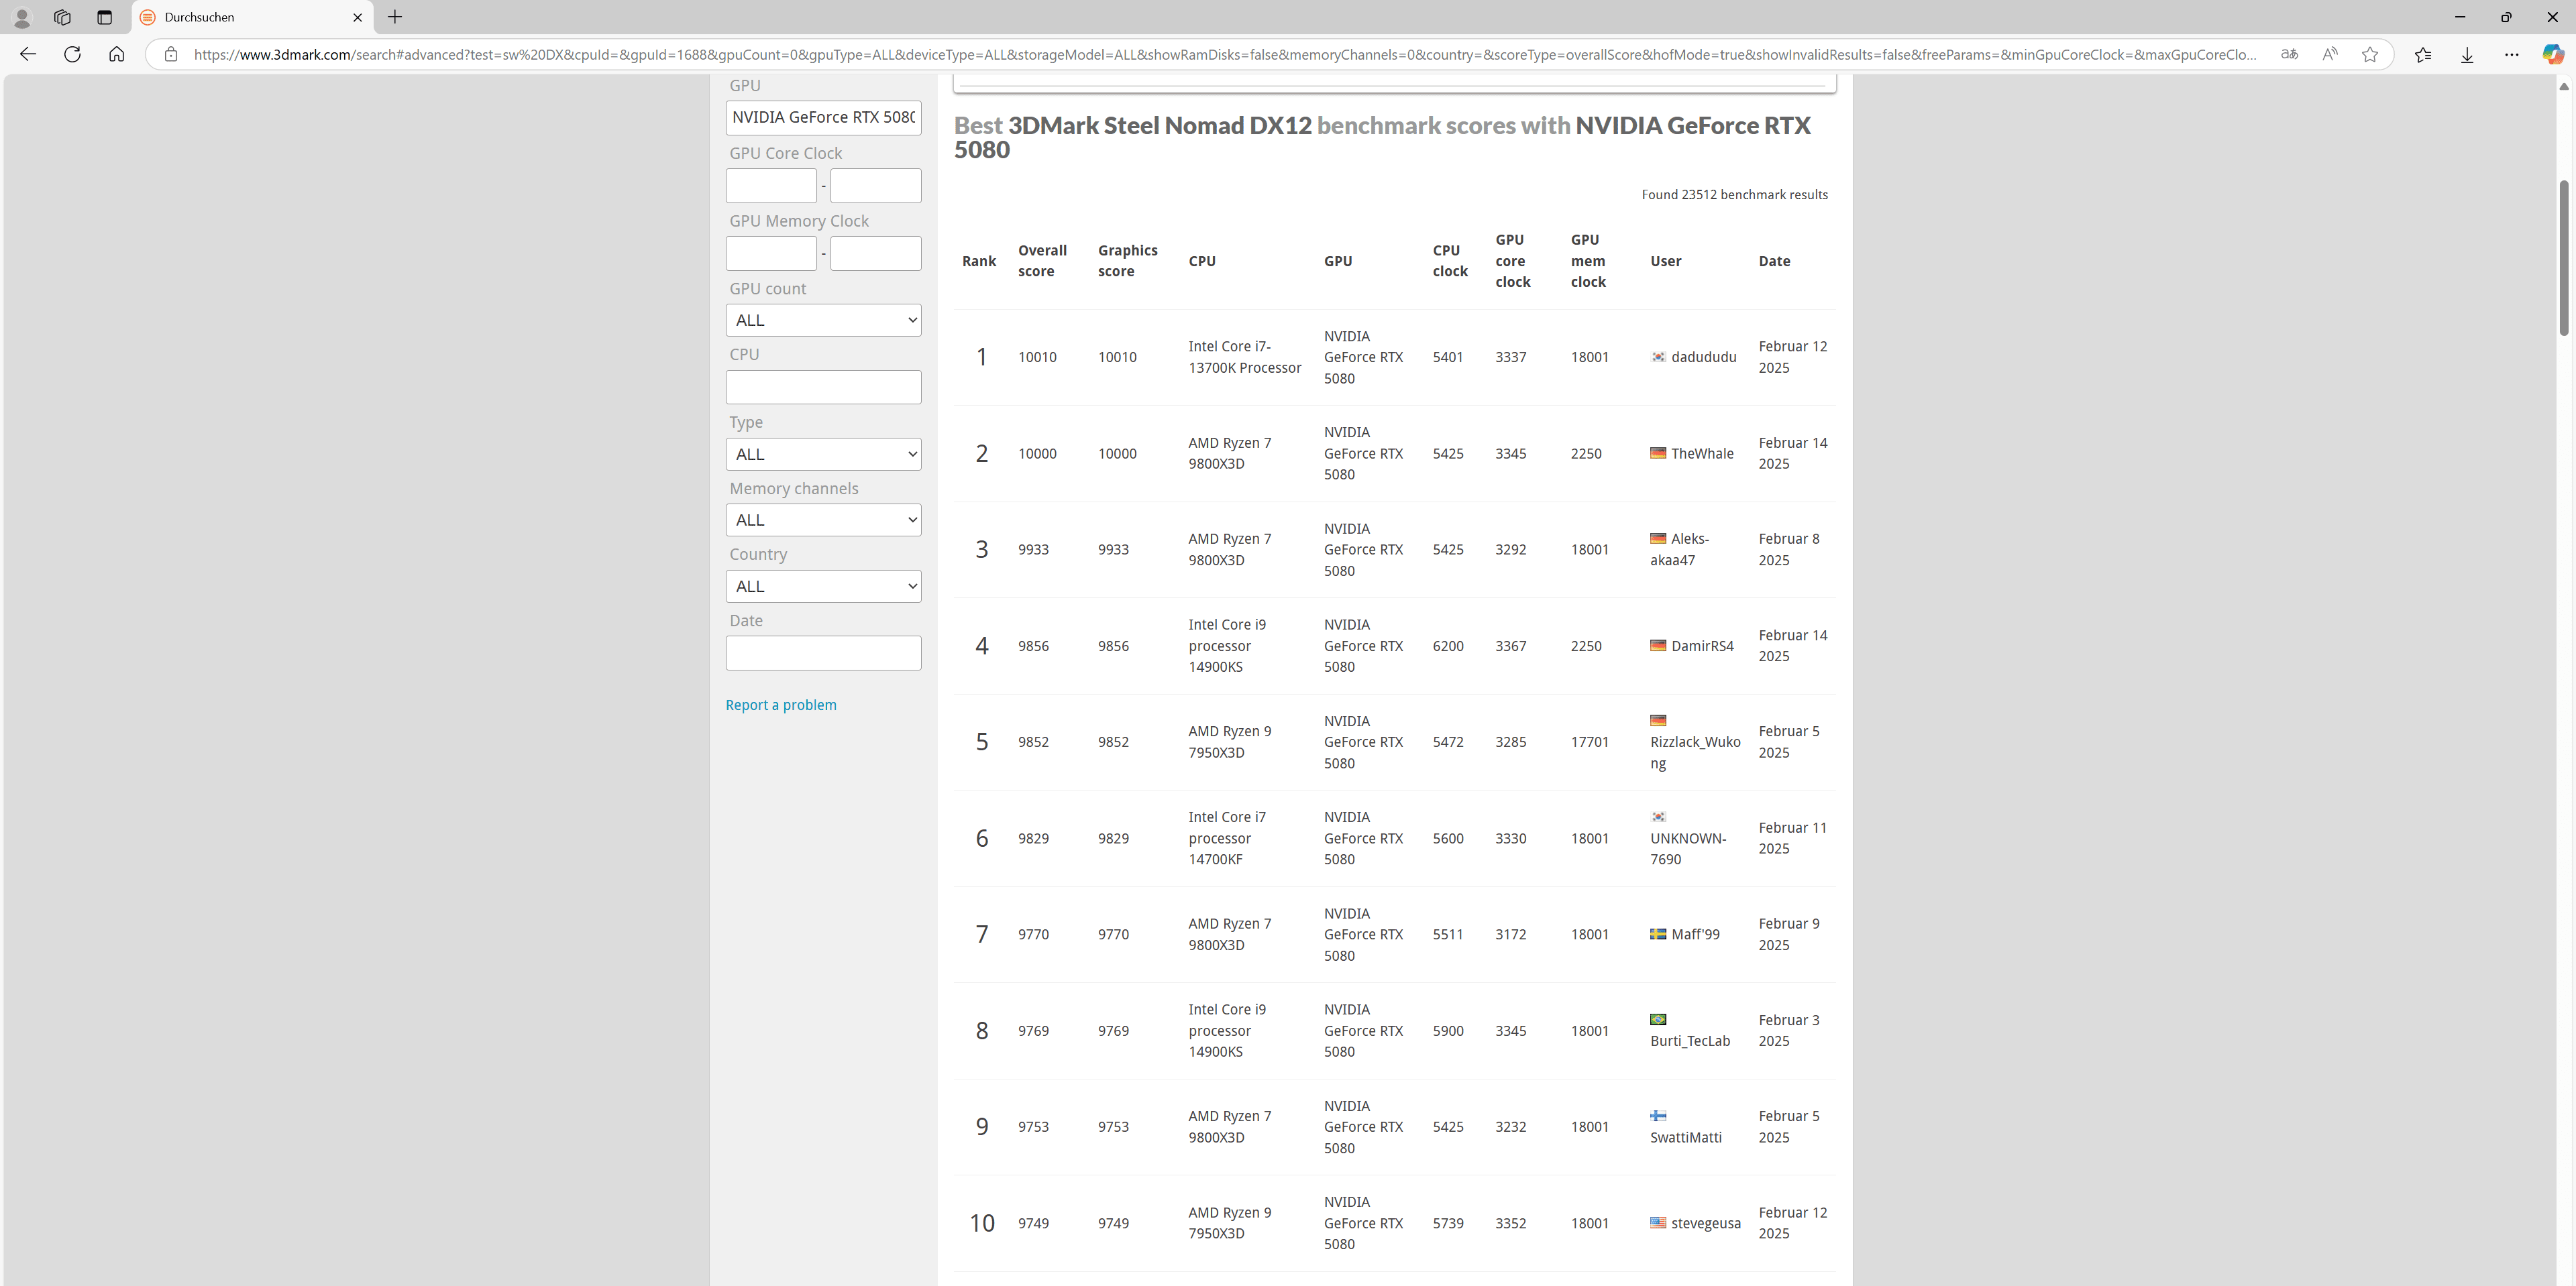Screen dimensions: 2576x1286
Task: Add page to favorites star
Action: 2369,54
